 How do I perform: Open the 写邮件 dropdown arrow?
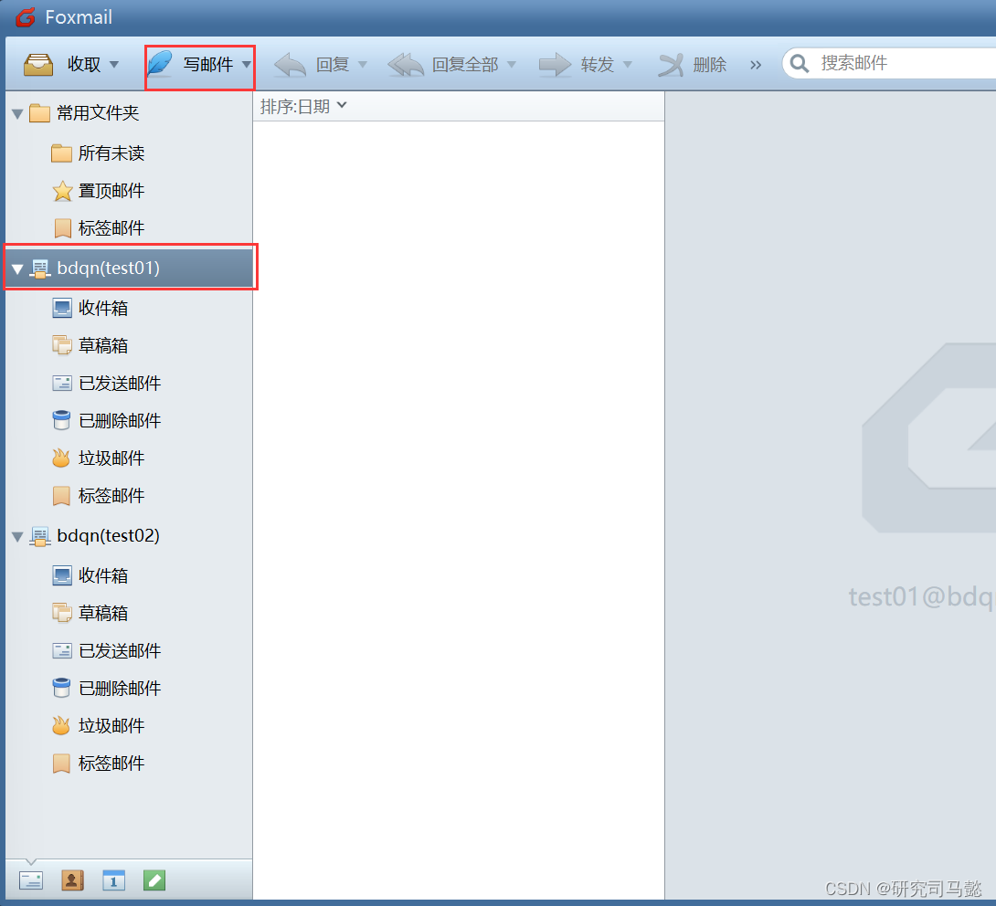coord(247,67)
